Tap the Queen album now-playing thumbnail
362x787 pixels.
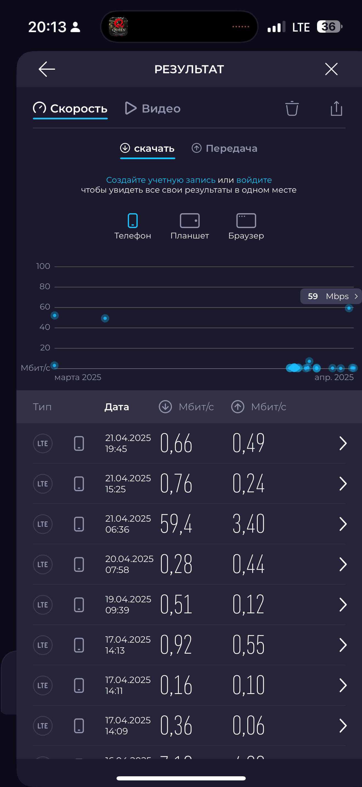(118, 27)
